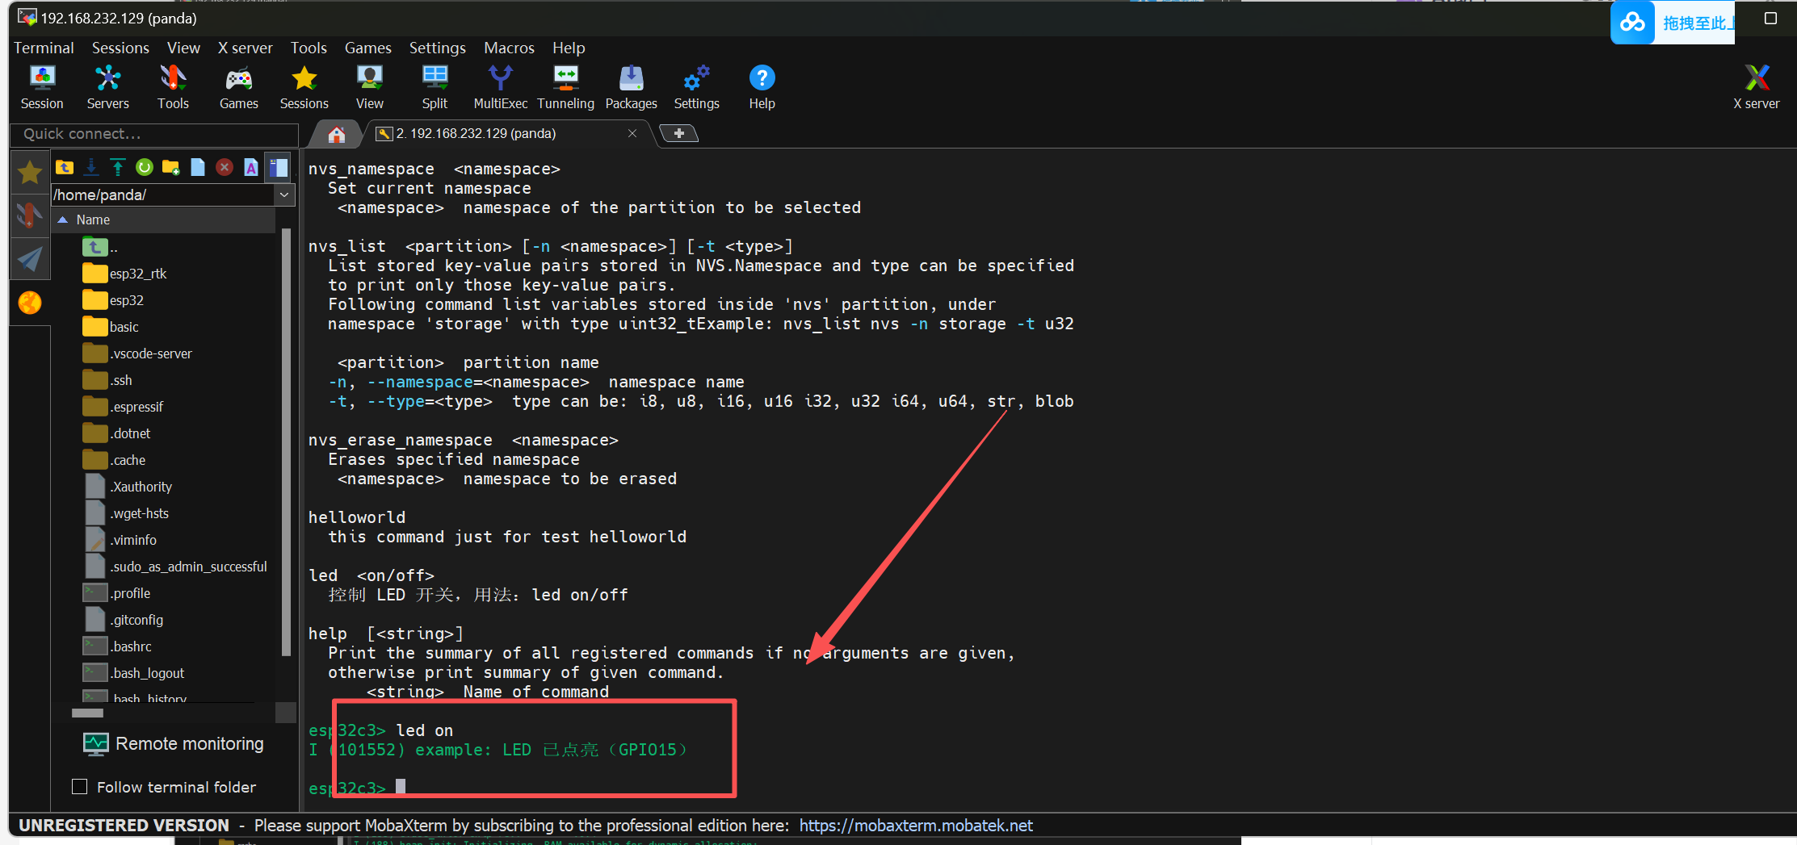Viewport: 1797px width, 845px height.
Task: Close the 192.168.232.129 (panda) tab
Action: point(632,133)
